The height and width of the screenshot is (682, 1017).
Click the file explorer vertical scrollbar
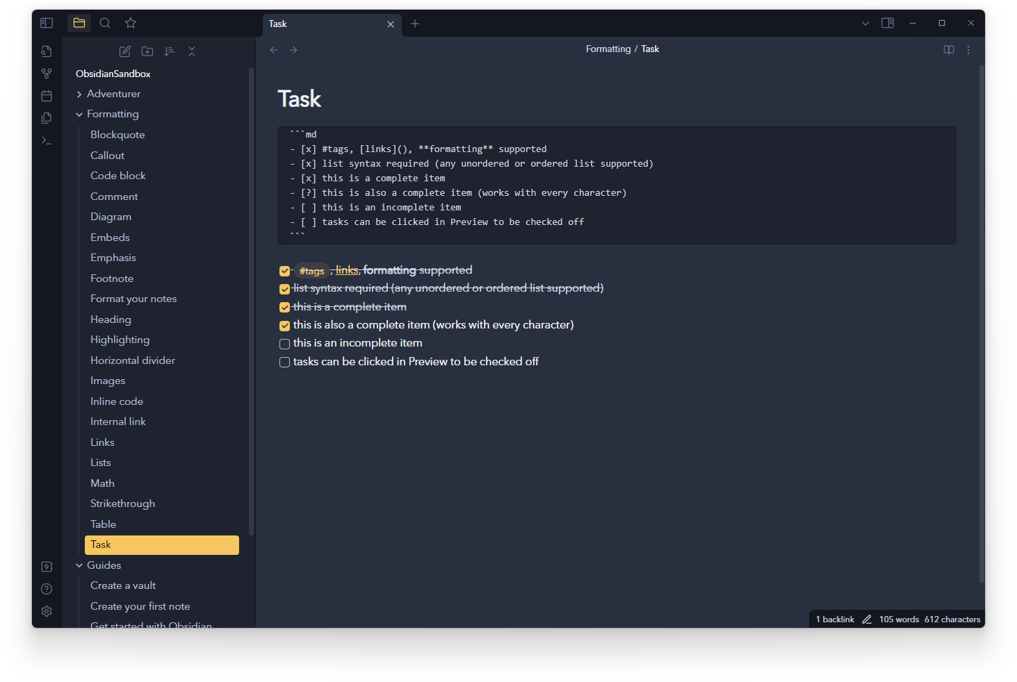pyautogui.click(x=251, y=301)
